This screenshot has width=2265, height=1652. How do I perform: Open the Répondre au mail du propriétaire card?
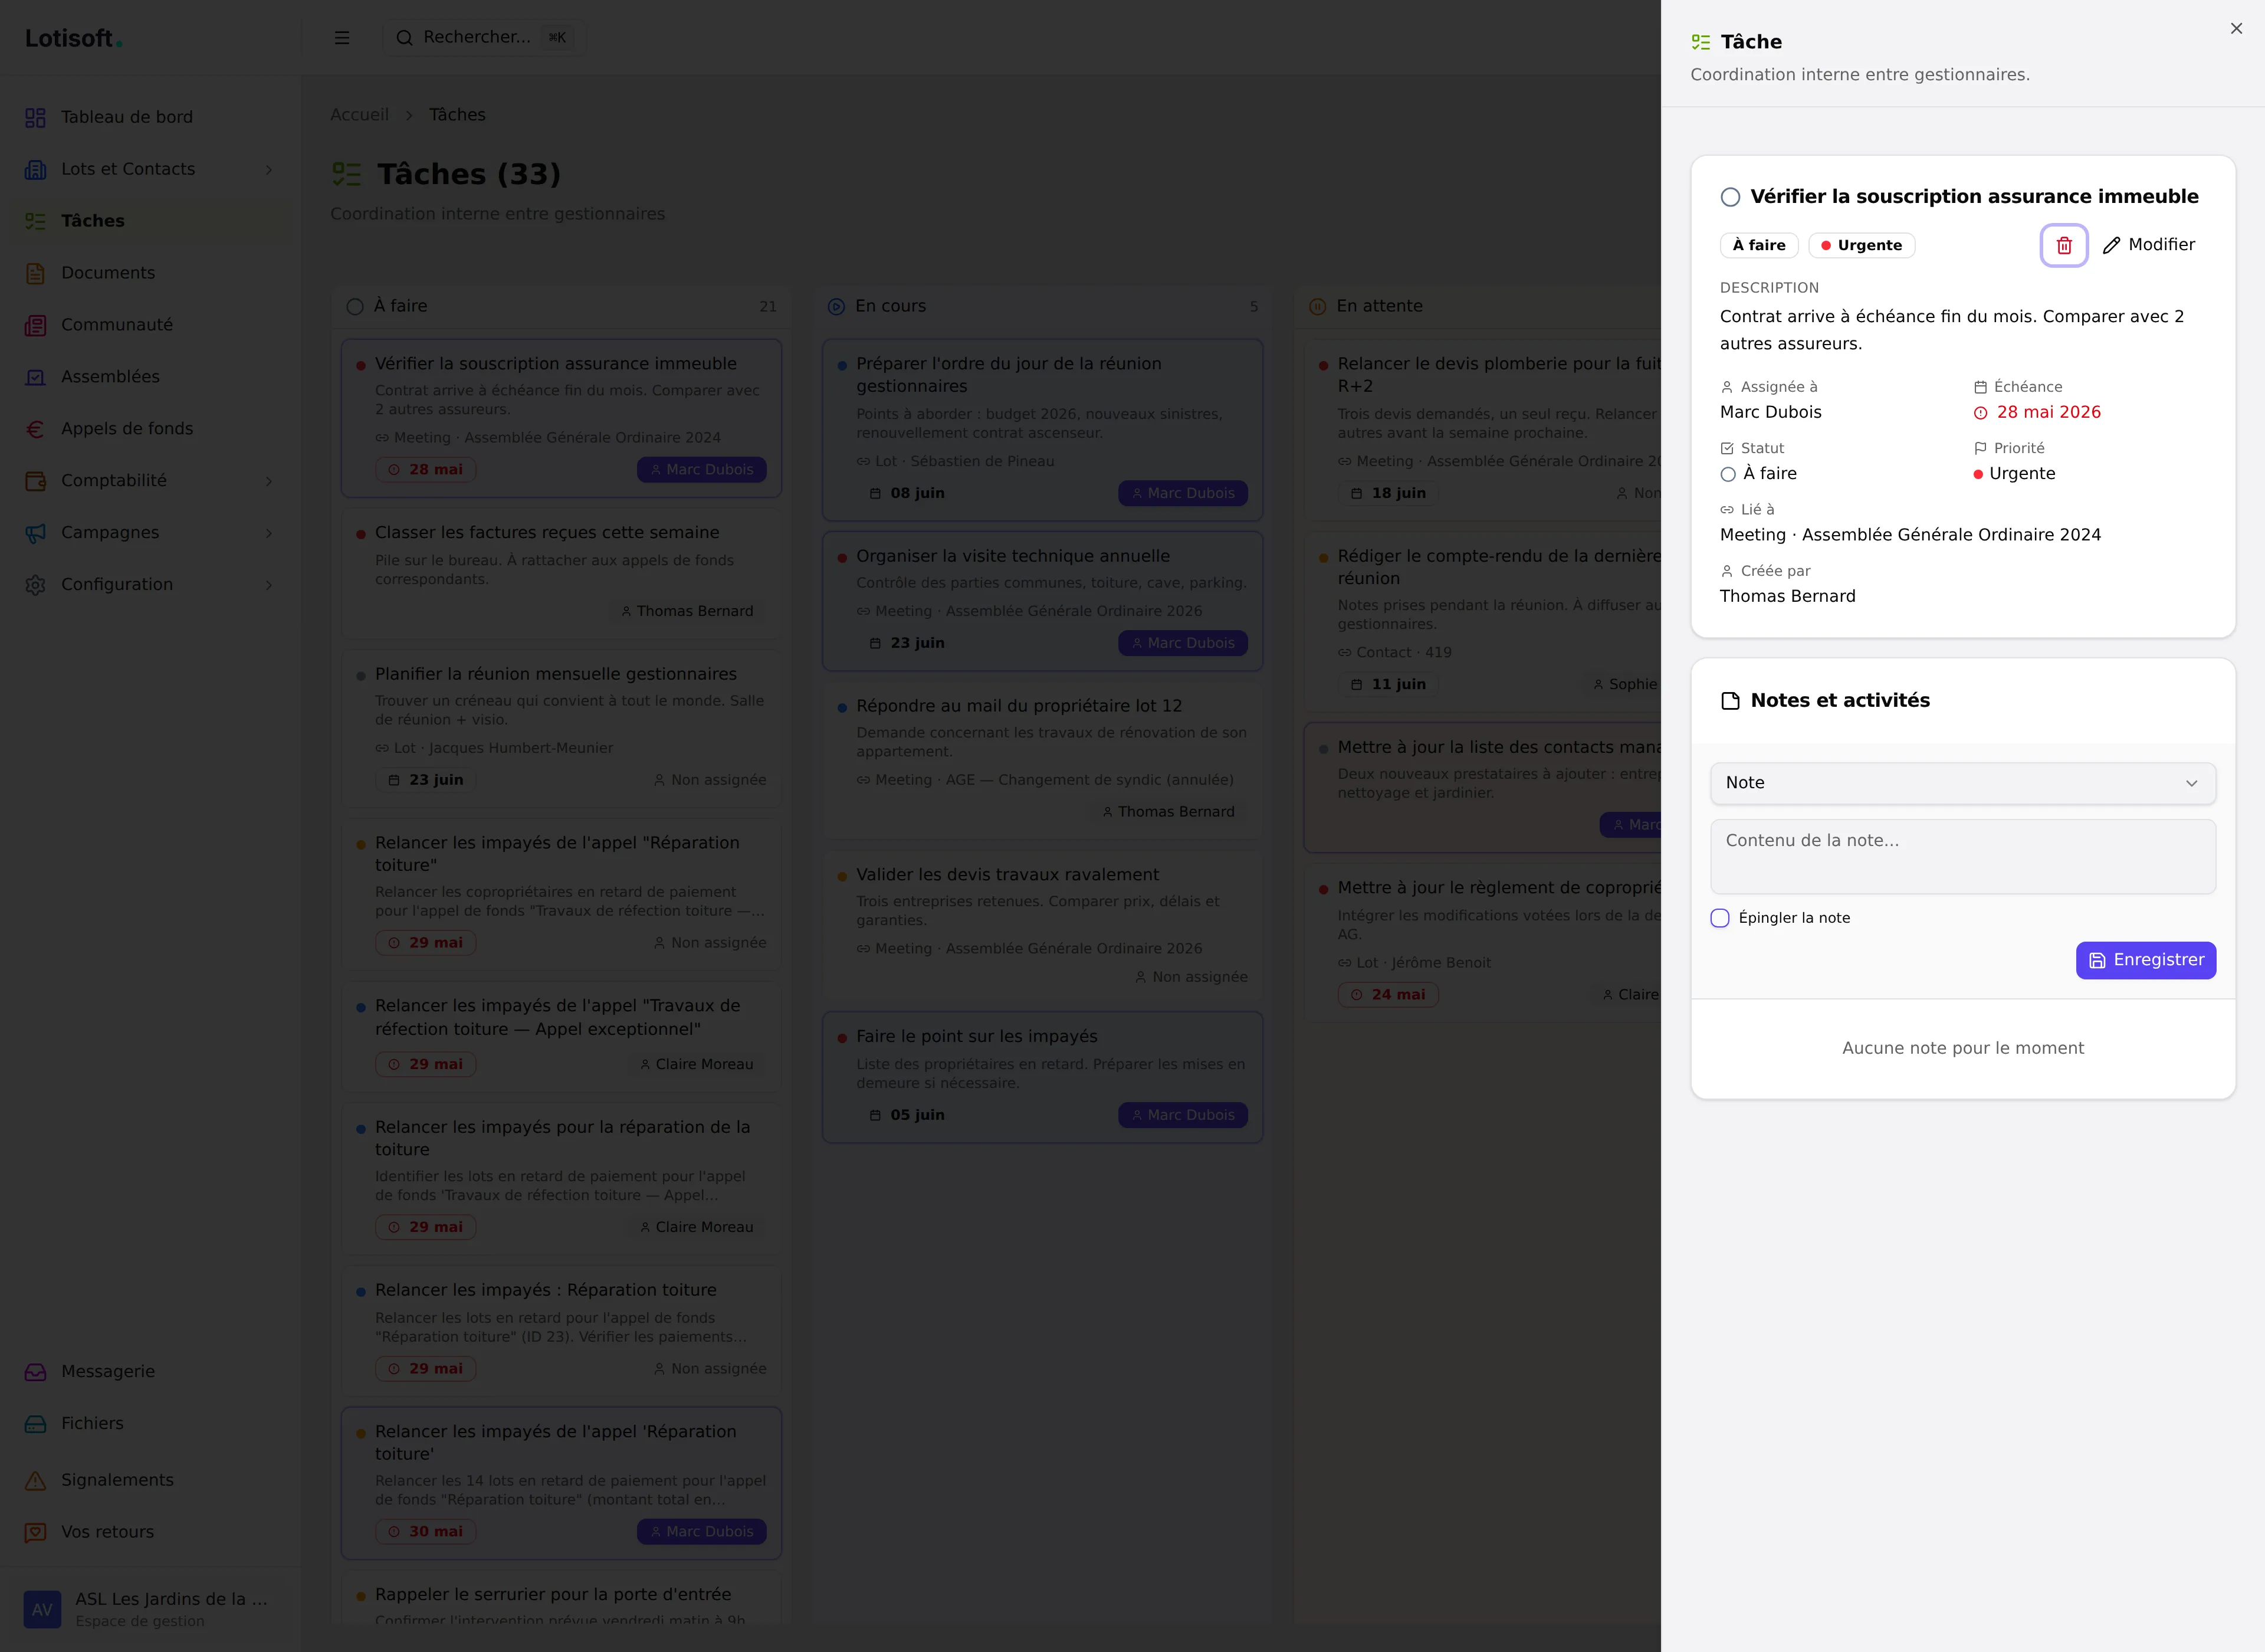tap(1042, 759)
